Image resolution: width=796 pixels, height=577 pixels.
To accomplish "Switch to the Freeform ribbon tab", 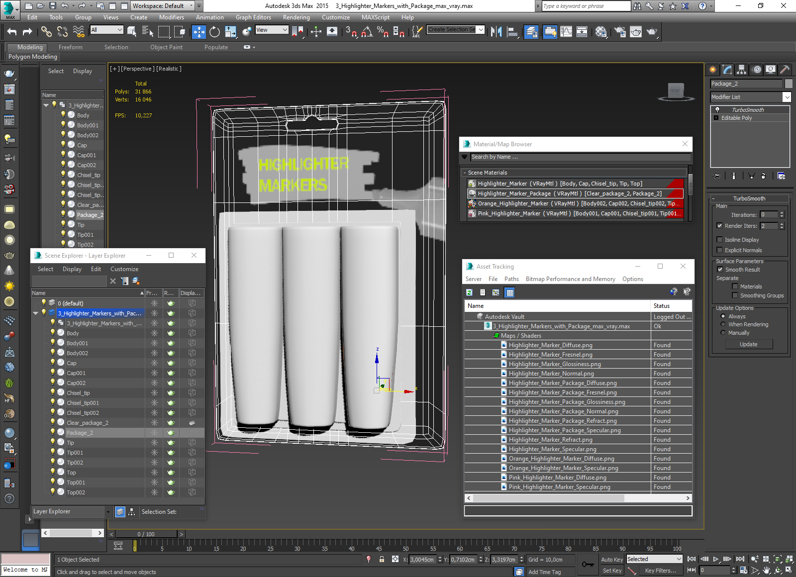I will tap(71, 47).
